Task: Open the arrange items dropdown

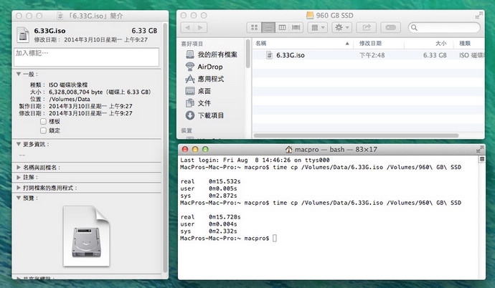Action: click(318, 28)
